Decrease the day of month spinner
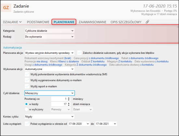The image size is (179, 136). click(x=69, y=105)
